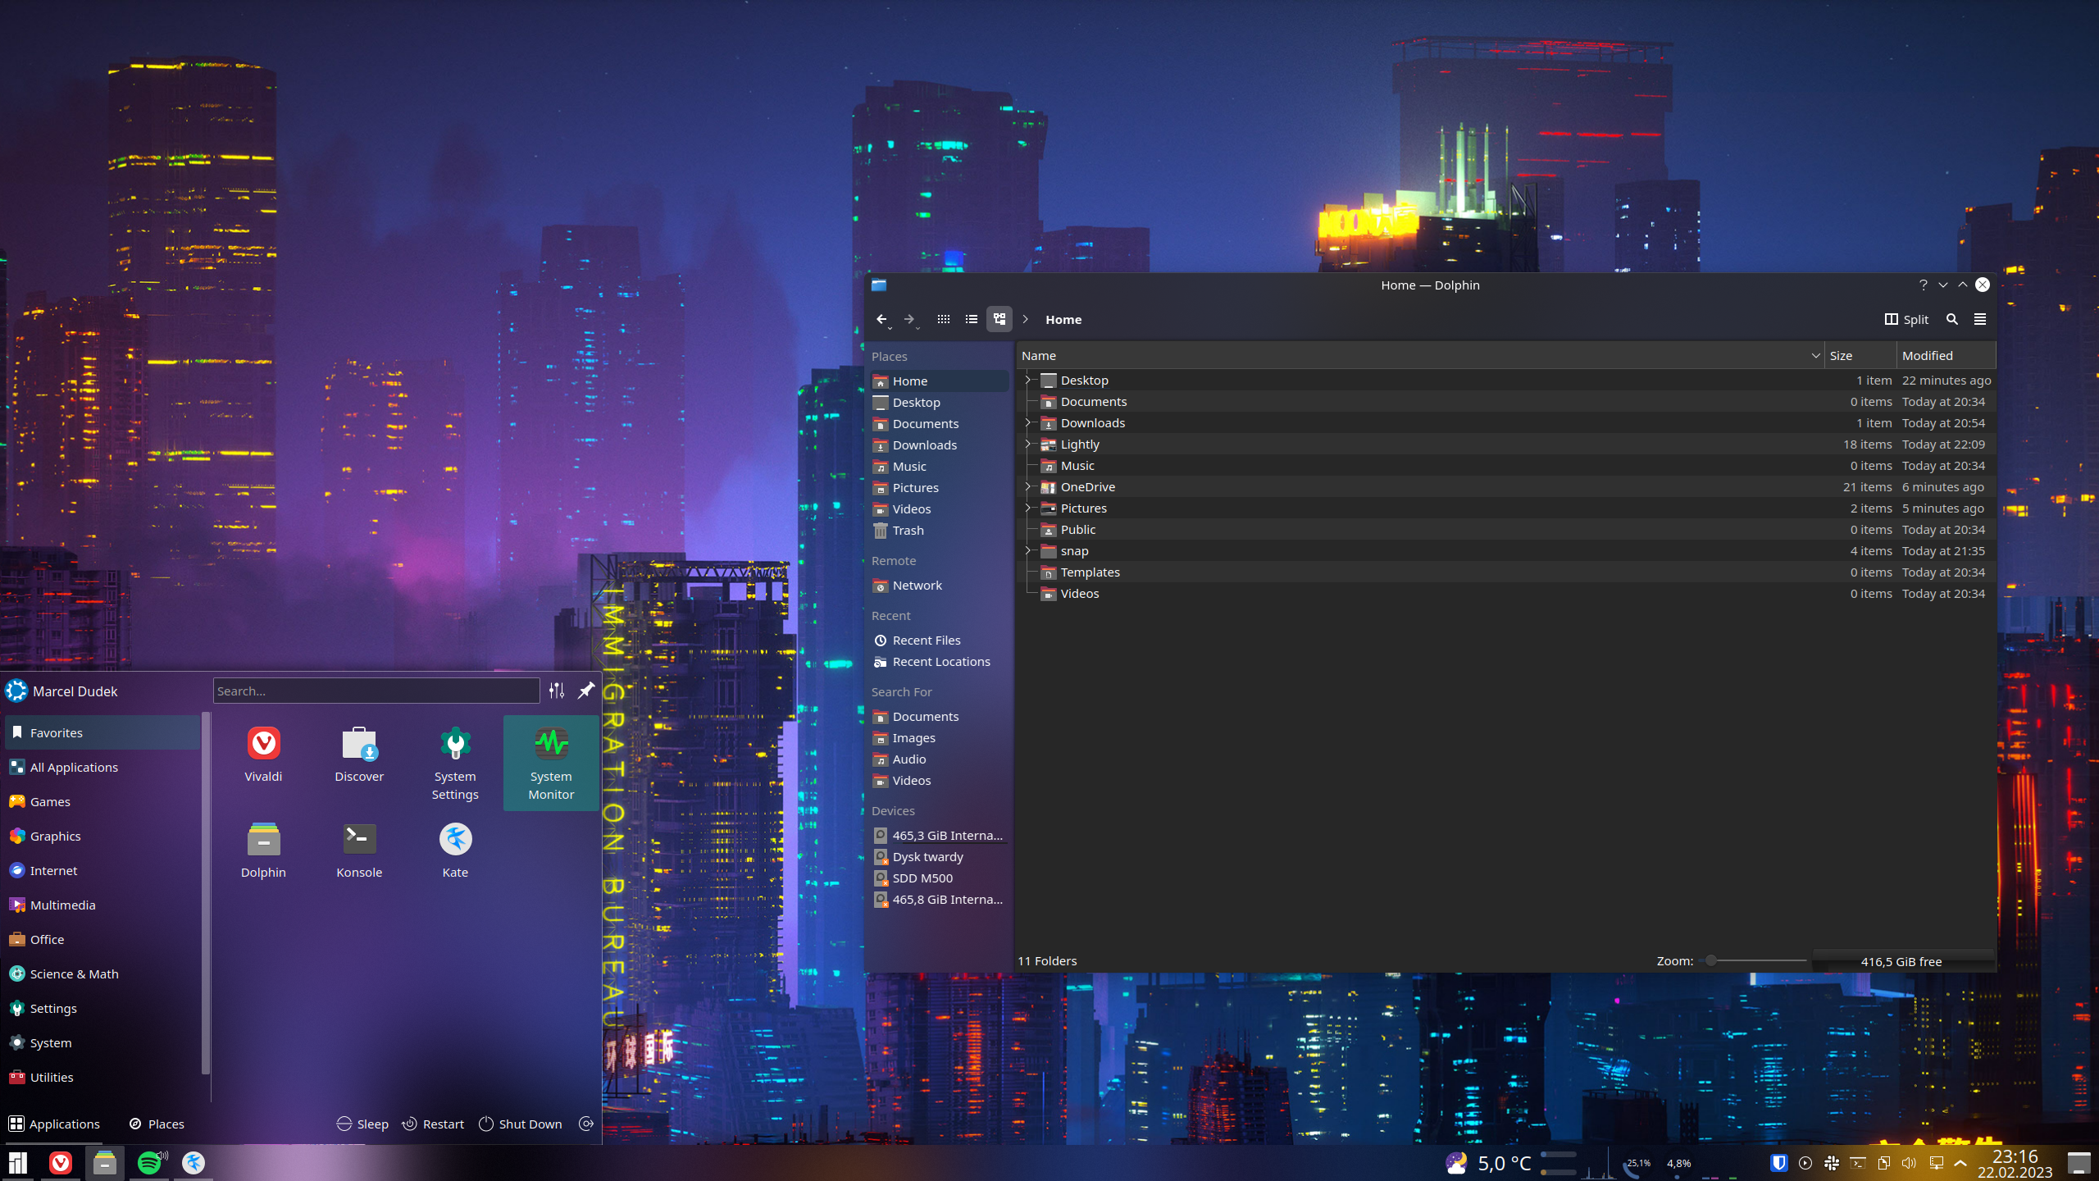
Task: Expand the OneDrive folder tree
Action: pos(1027,486)
